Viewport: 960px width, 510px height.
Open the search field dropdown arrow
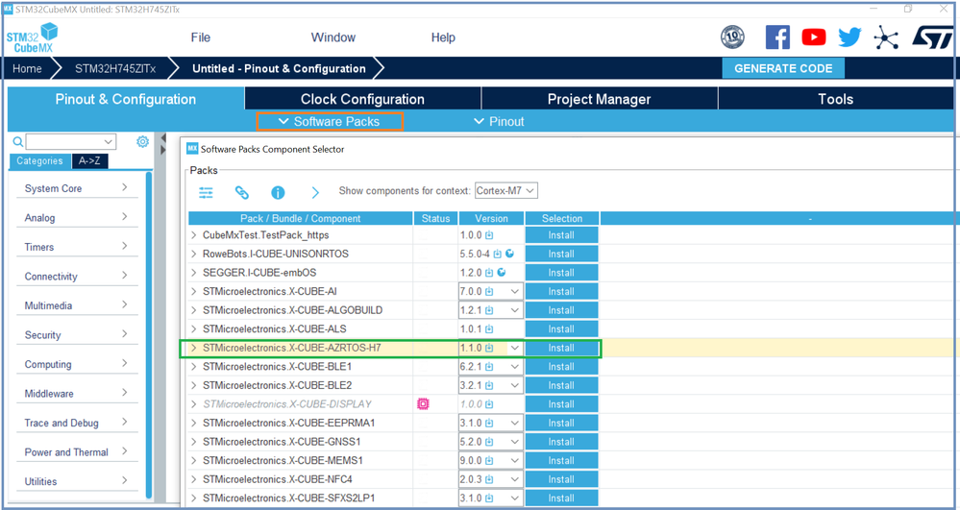coord(109,142)
